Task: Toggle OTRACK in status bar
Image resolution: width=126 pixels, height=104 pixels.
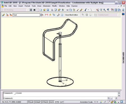Action: coord(45,102)
